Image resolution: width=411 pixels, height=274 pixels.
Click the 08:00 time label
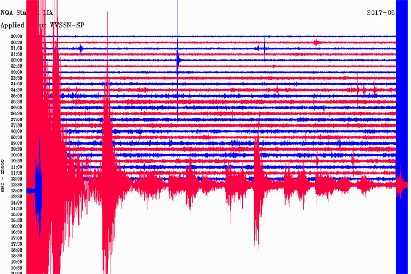click(16, 131)
